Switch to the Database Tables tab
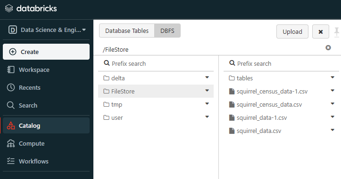 point(127,31)
